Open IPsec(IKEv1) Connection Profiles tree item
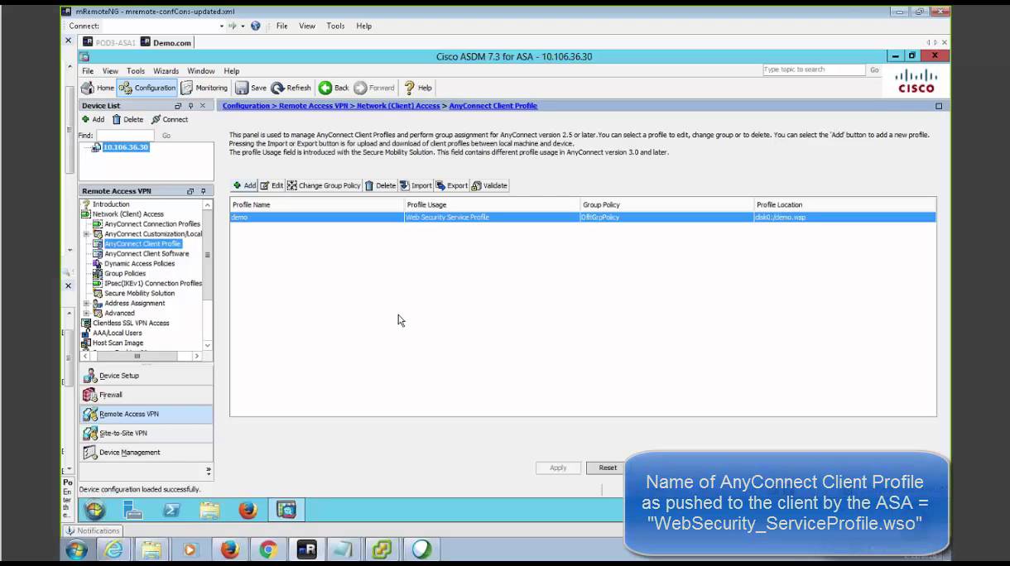 tap(153, 284)
